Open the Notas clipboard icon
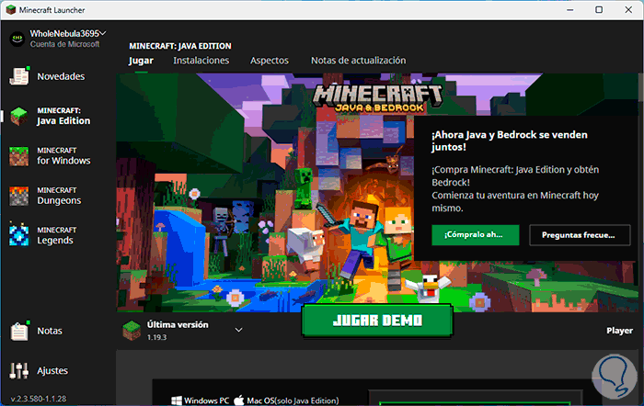The height and width of the screenshot is (406, 644). point(19,331)
